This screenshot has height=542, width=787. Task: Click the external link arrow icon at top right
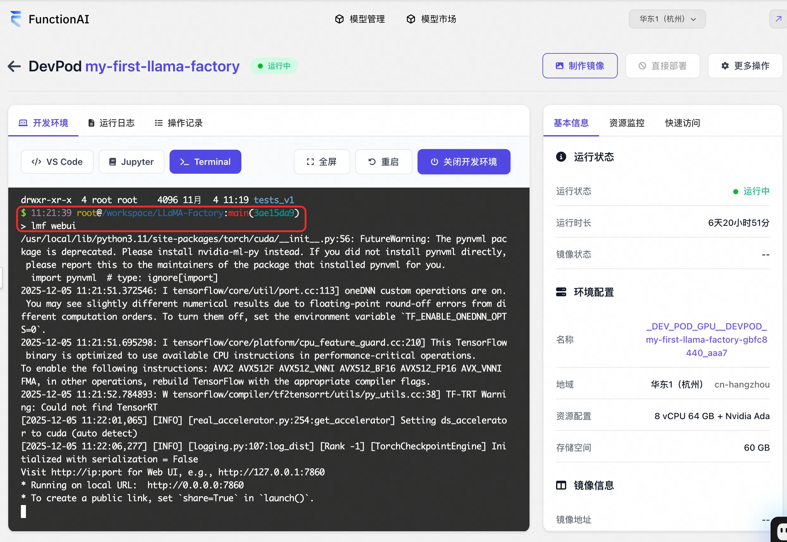coord(778,19)
